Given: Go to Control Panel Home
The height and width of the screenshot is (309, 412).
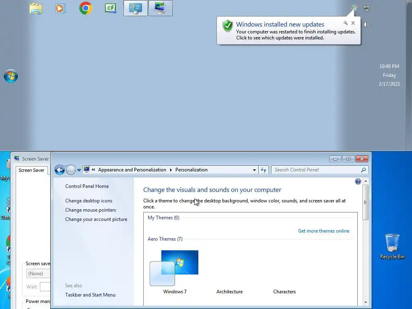Looking at the screenshot, I should [87, 186].
